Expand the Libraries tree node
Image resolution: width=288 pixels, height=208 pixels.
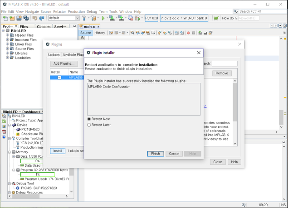point(7,53)
